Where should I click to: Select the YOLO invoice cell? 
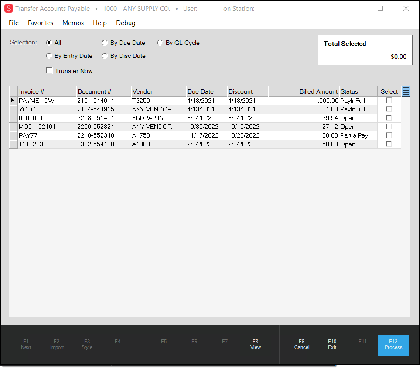pyautogui.click(x=47, y=109)
